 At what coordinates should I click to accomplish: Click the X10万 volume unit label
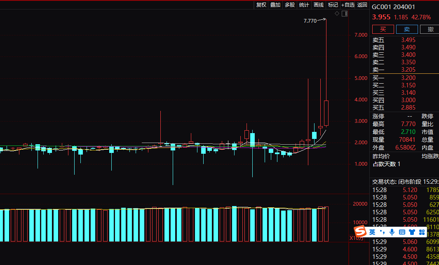click(357, 238)
